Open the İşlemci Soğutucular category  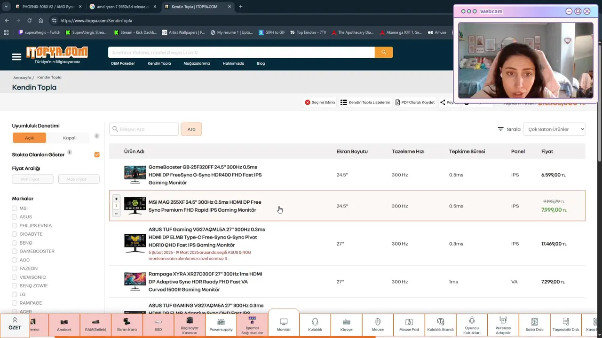(252, 325)
